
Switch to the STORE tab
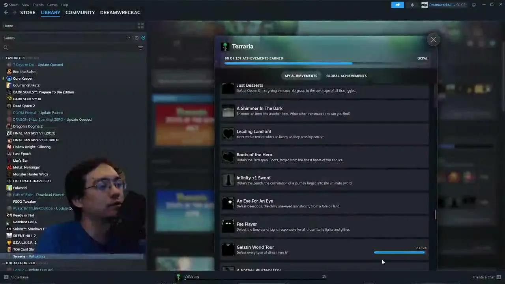pyautogui.click(x=28, y=13)
